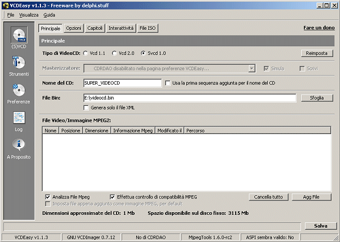Select the Vcd 1.1 radio button
This screenshot has width=340, height=242.
coord(86,53)
